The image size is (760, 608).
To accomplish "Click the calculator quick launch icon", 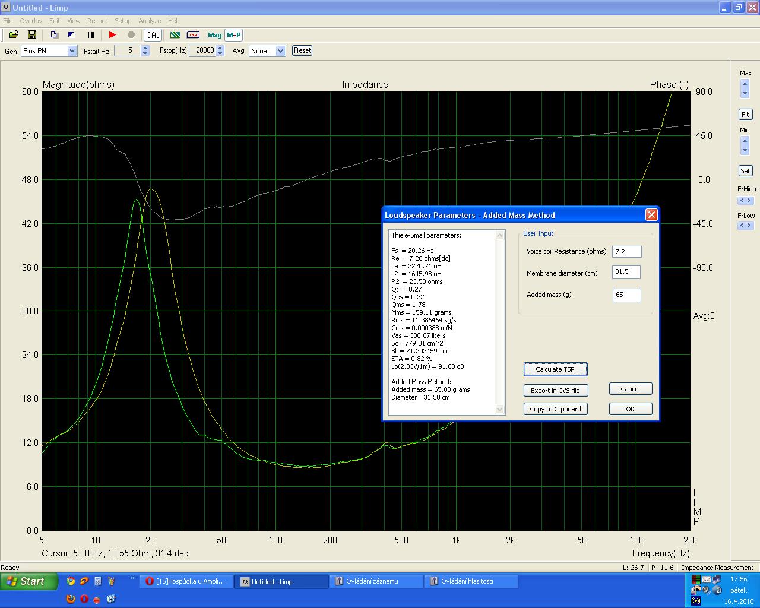I will (98, 581).
